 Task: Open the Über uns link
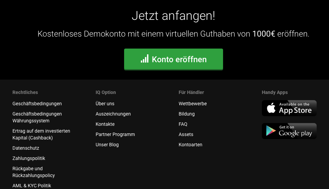pyautogui.click(x=105, y=104)
